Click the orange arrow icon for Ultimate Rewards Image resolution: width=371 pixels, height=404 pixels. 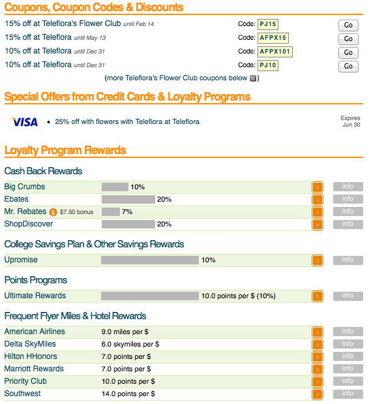click(318, 296)
